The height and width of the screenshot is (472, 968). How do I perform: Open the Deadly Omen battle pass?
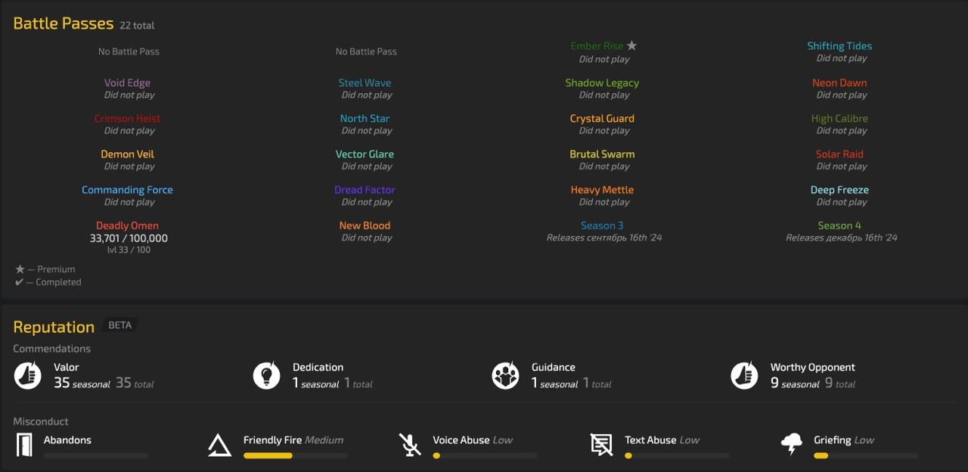127,225
